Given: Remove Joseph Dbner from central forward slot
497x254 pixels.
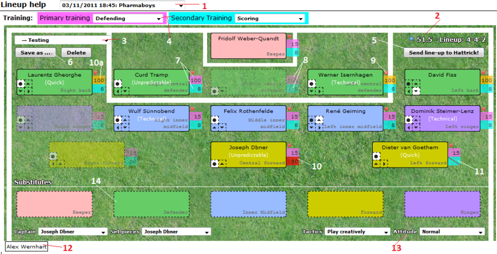Looking at the screenshot, I should point(289,145).
